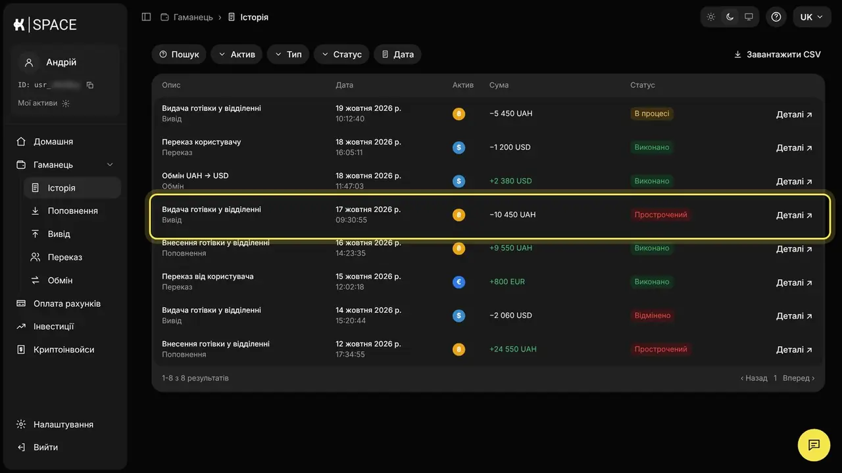
Task: Switch to dark theme moon icon
Action: click(730, 17)
